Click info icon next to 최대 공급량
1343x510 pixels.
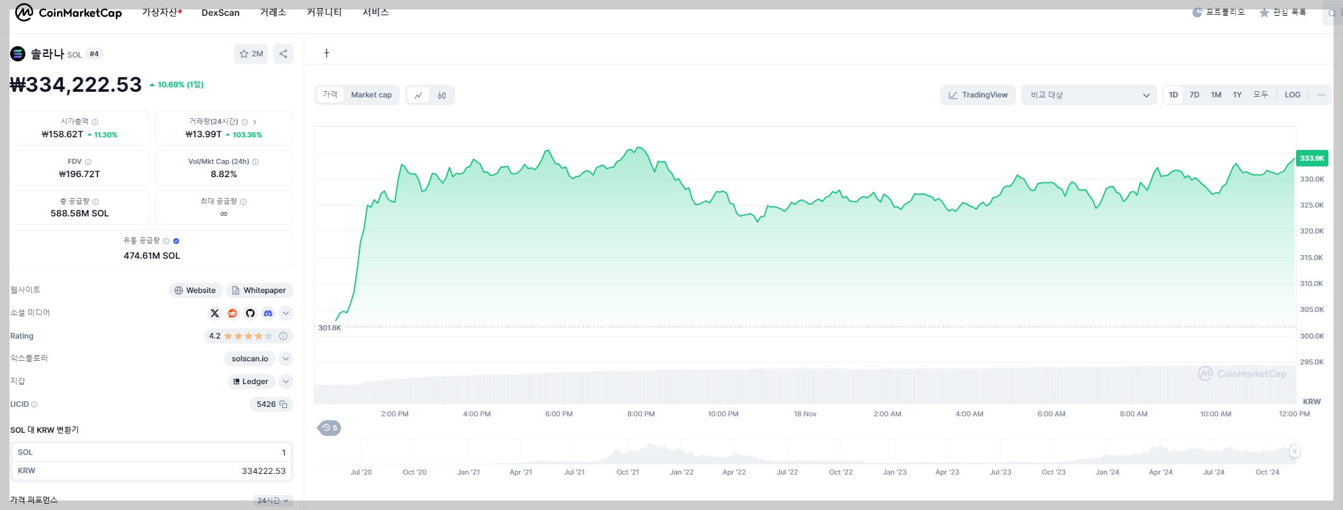(243, 202)
